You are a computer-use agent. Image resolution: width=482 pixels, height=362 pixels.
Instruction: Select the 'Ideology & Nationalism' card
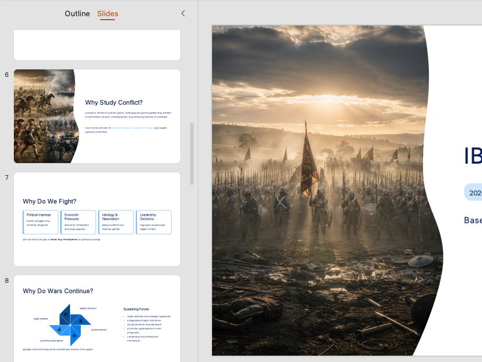click(x=116, y=222)
